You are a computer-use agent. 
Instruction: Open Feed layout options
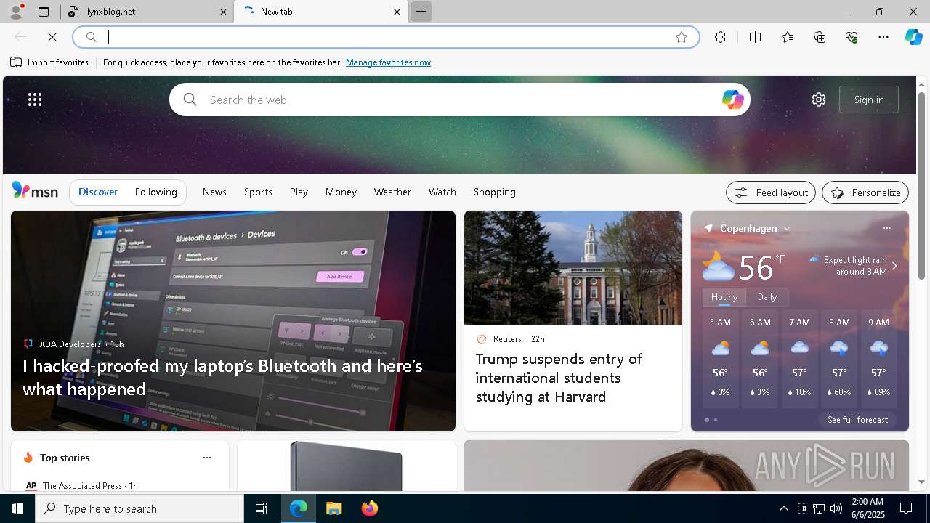(770, 192)
